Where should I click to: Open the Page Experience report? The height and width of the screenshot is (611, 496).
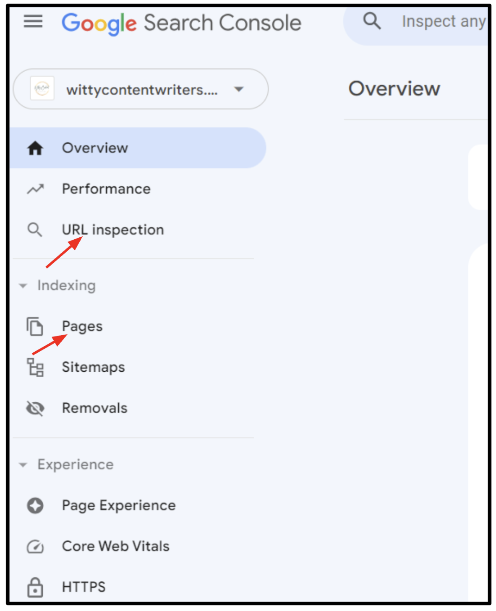pyautogui.click(x=119, y=505)
